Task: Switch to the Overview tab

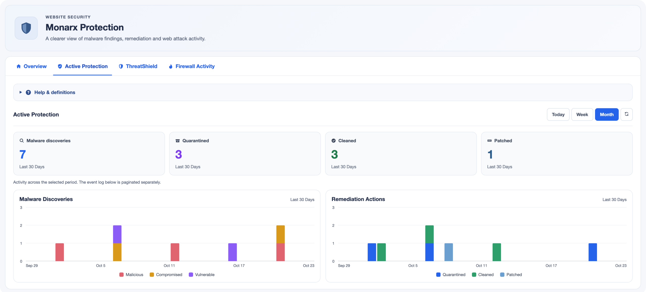Action: [32, 66]
